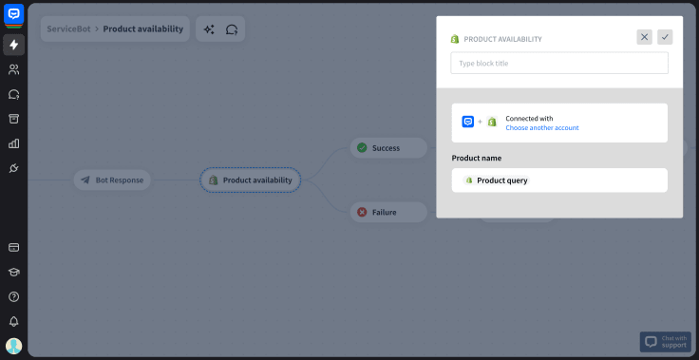Open the notifications bell icon
Screen dimensions: 699x360
[14, 322]
